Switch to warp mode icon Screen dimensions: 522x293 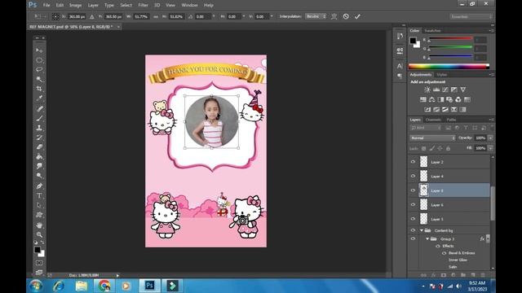tap(334, 16)
